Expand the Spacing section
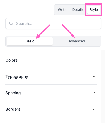Viewport: 105px width, 123px height. click(x=51, y=93)
